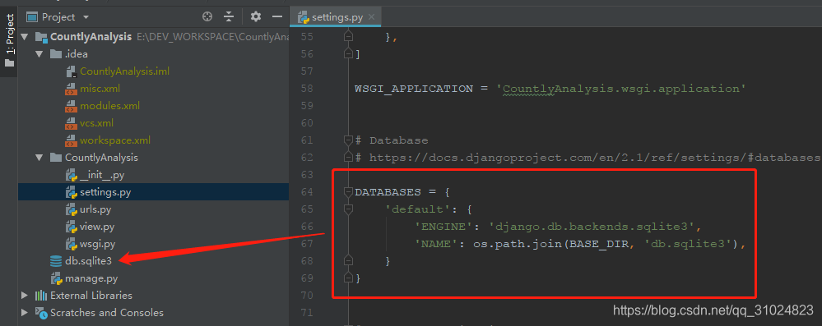Image resolution: width=822 pixels, height=326 pixels.
Task: Select __init__.py file
Action: (102, 175)
